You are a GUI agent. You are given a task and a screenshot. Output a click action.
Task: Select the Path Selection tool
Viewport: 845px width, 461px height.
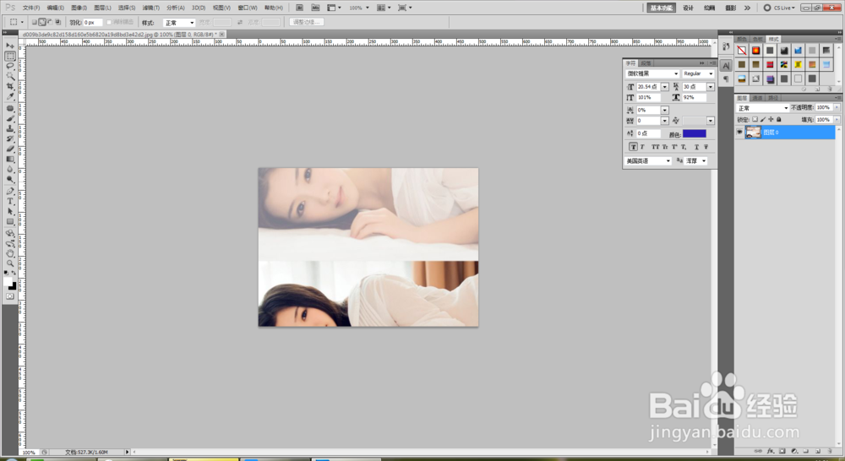[x=10, y=212]
